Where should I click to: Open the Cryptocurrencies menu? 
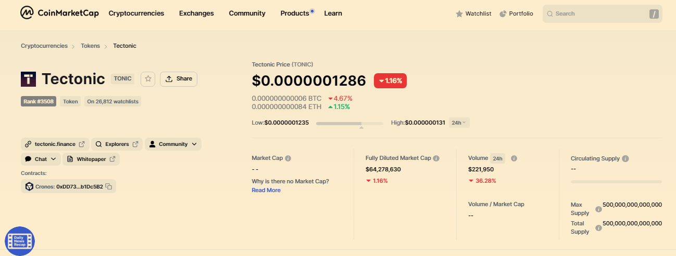tap(136, 14)
